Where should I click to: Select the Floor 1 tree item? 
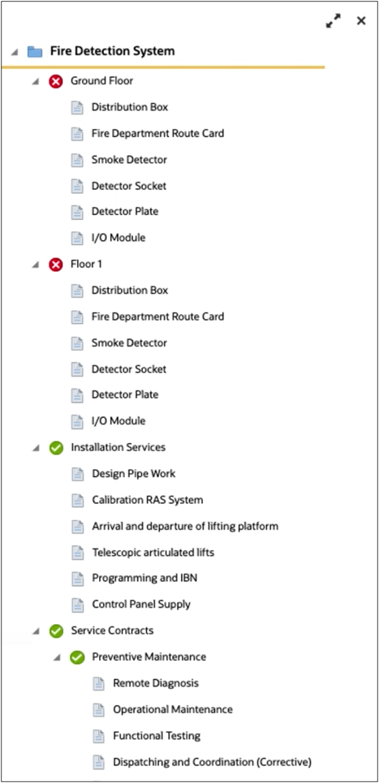point(86,265)
